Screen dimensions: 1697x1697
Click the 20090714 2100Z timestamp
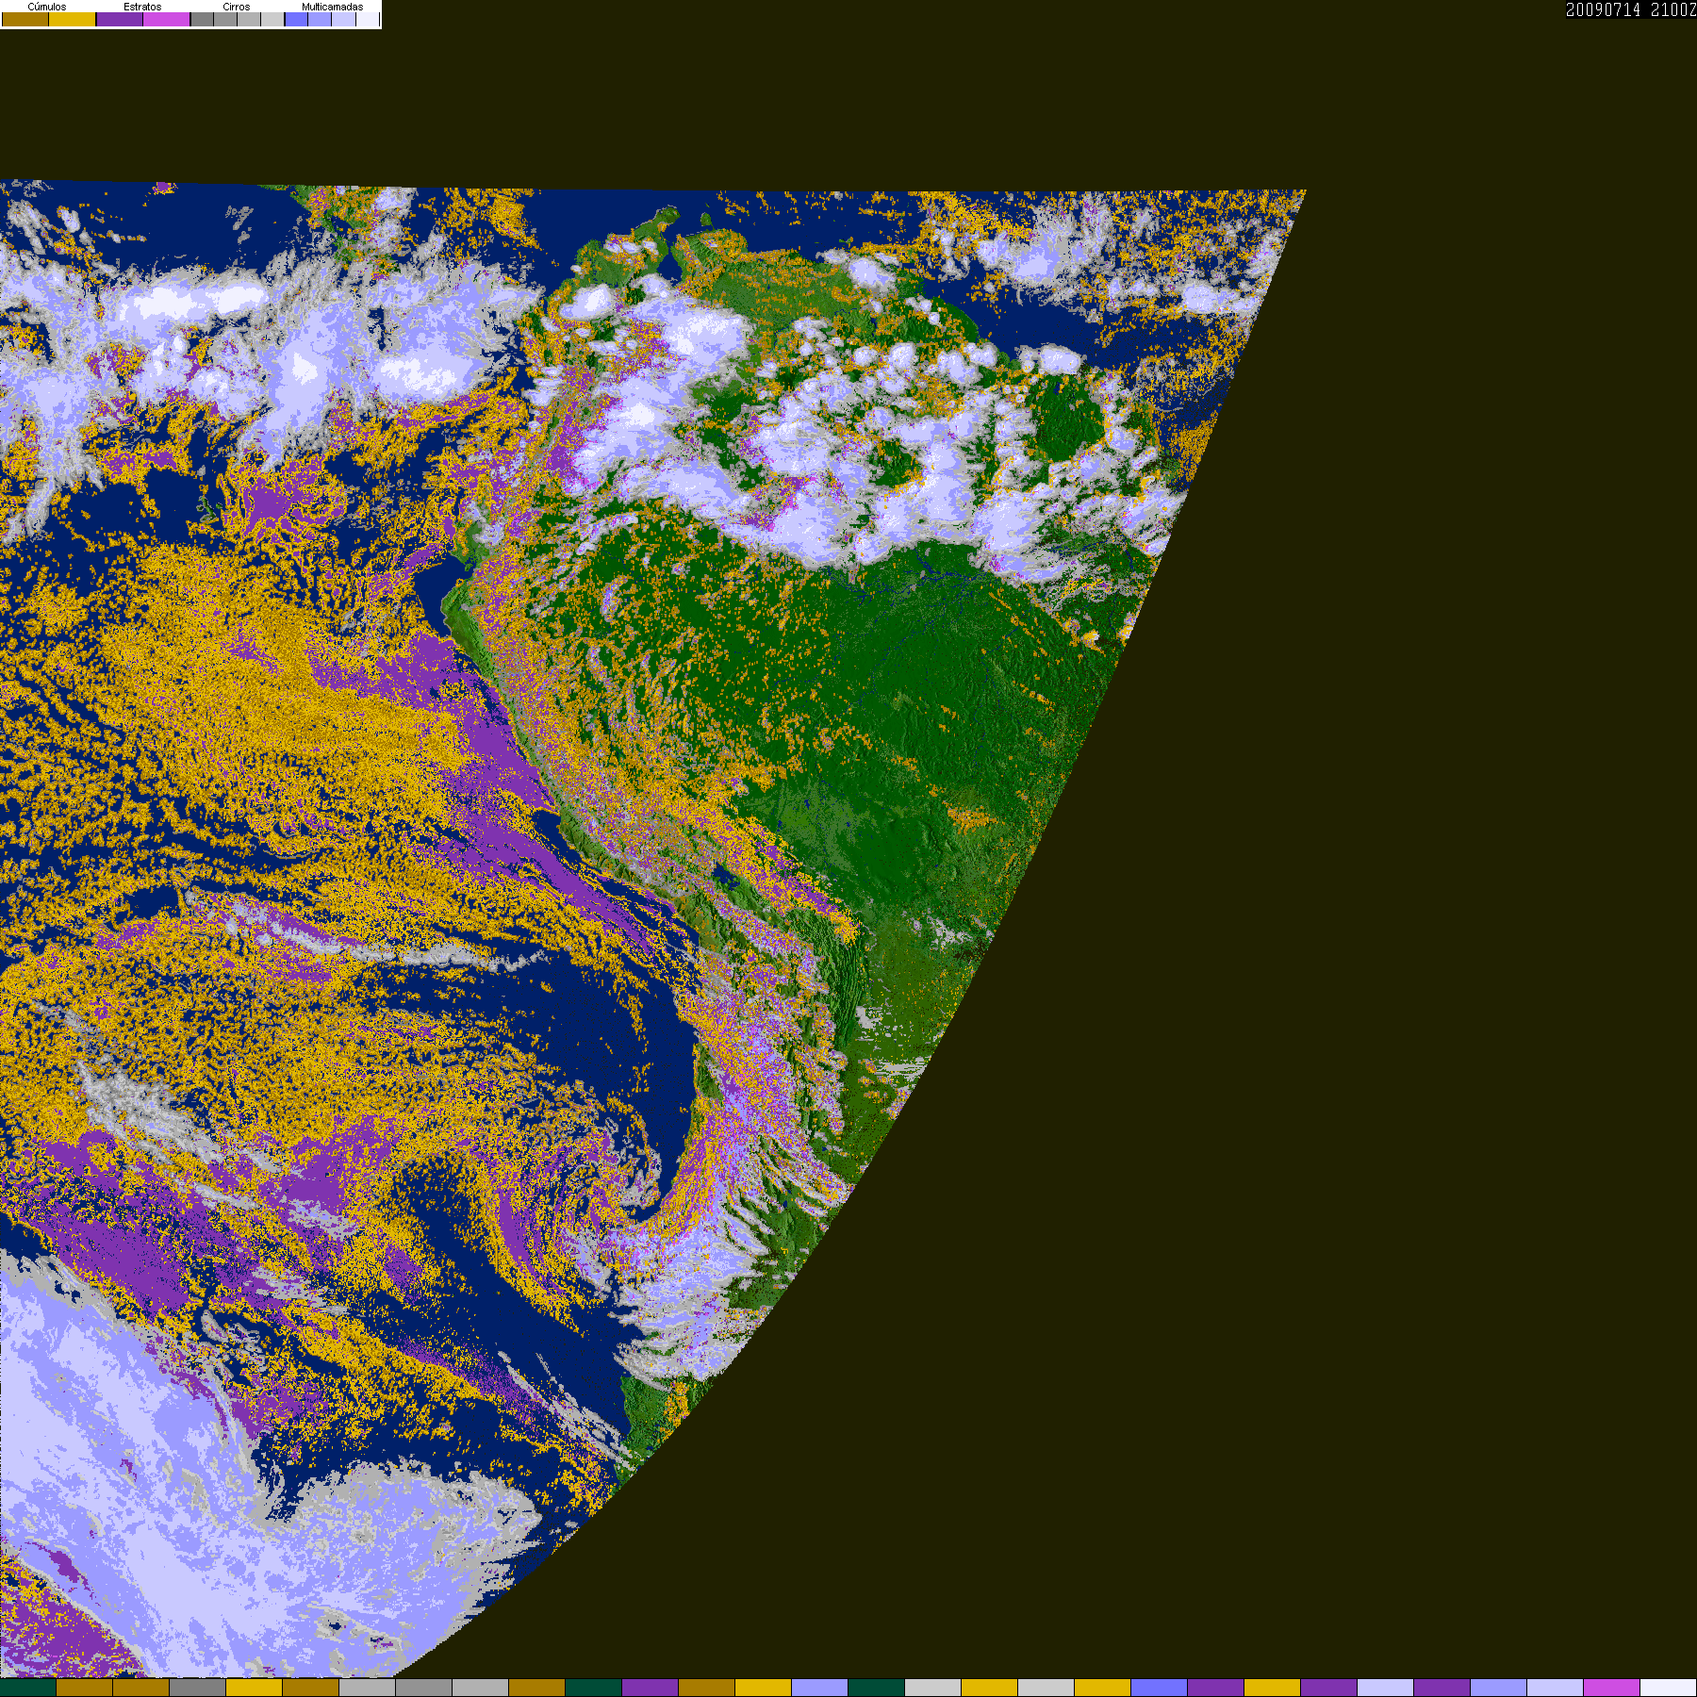(1631, 9)
